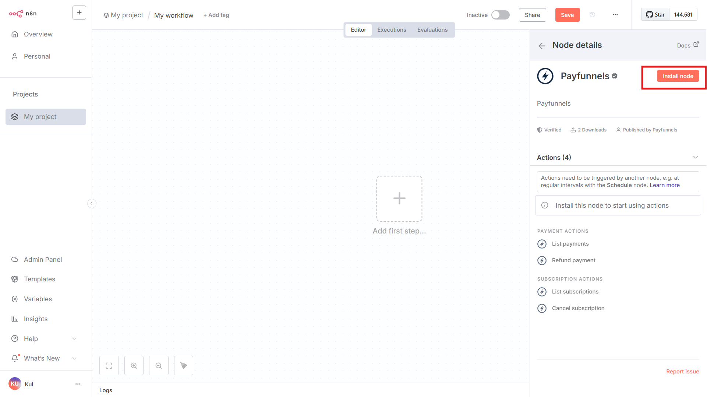Click the Install node button
The image size is (707, 397).
pyautogui.click(x=678, y=76)
